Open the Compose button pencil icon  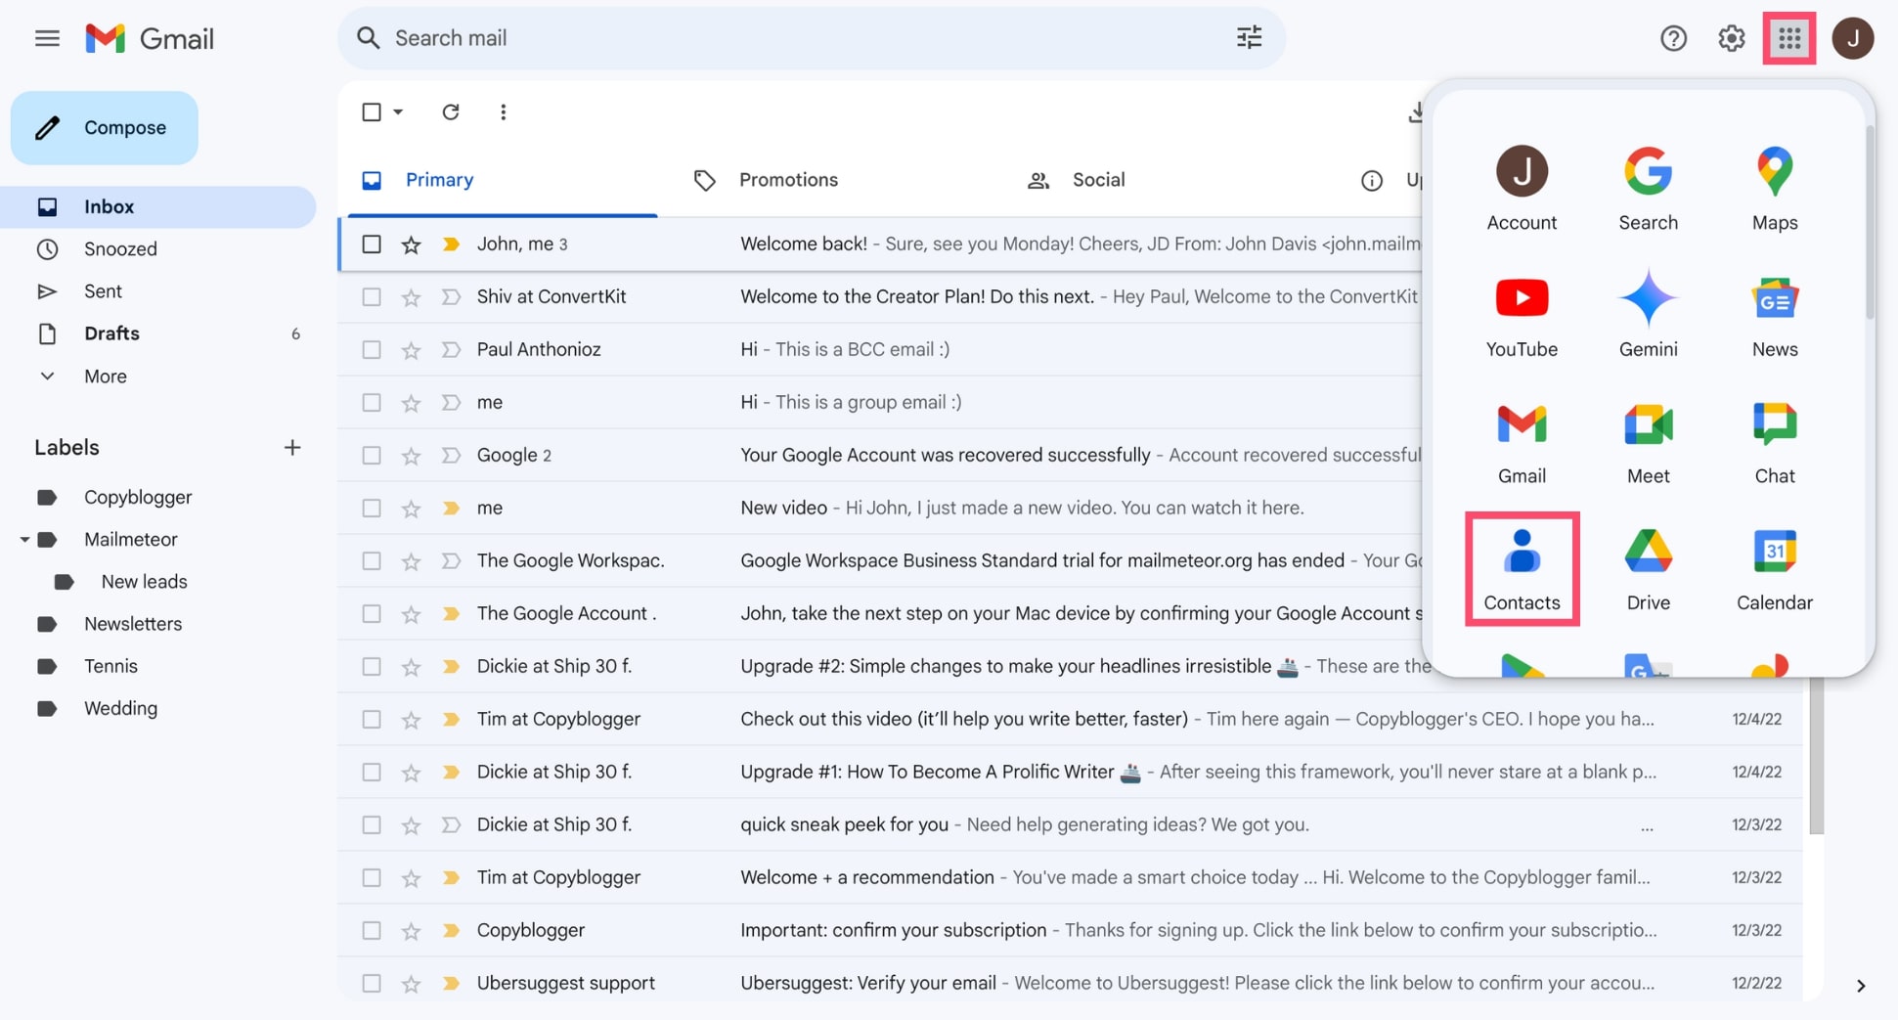pos(49,127)
